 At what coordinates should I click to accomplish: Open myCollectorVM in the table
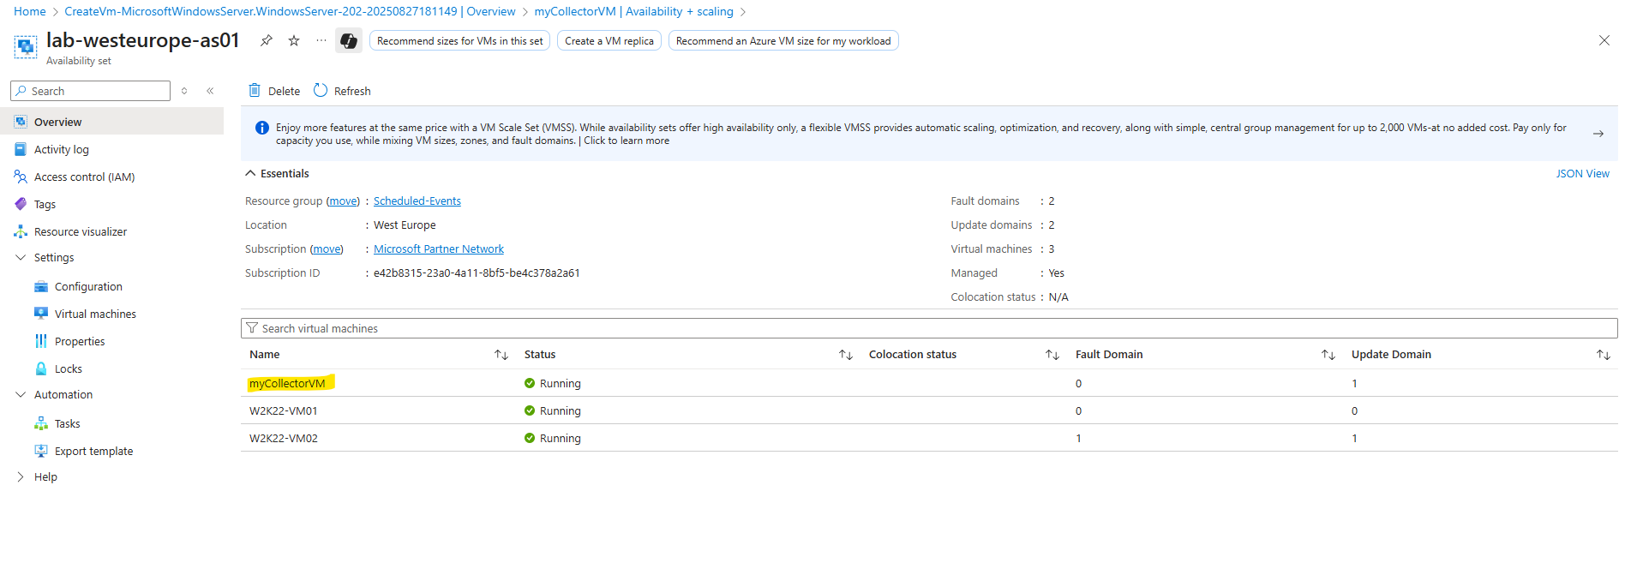click(x=287, y=383)
